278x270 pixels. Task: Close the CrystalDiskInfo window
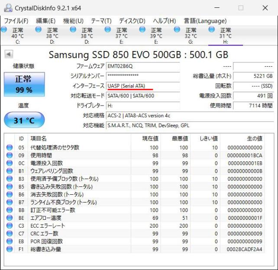(265, 8)
